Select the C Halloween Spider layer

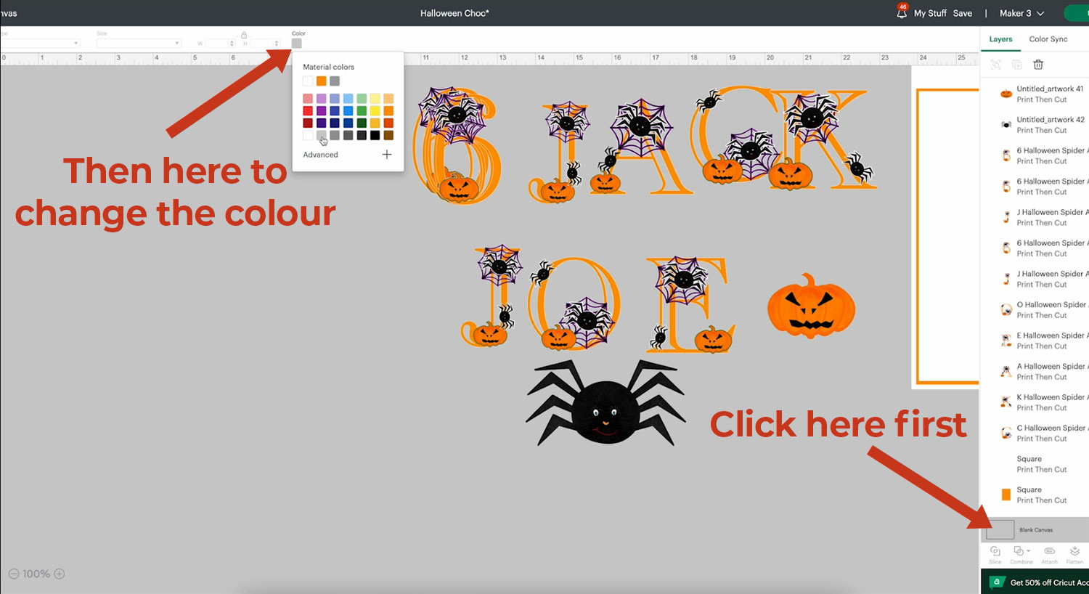point(1035,433)
